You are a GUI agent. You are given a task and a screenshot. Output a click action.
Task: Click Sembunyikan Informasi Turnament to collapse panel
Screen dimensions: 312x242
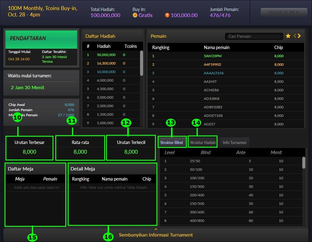156,235
